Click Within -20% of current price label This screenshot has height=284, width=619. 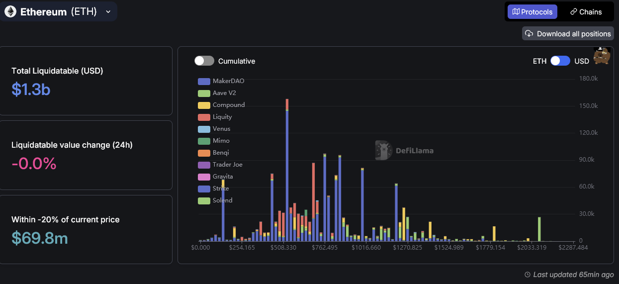pyautogui.click(x=66, y=219)
